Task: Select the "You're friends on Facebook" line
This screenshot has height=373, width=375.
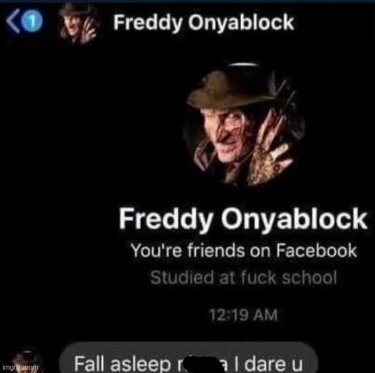Action: pos(244,251)
